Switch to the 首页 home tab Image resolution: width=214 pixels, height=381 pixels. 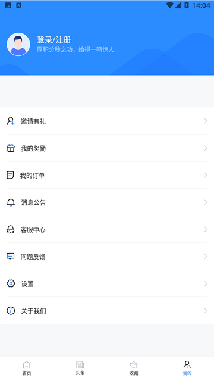[27, 368]
